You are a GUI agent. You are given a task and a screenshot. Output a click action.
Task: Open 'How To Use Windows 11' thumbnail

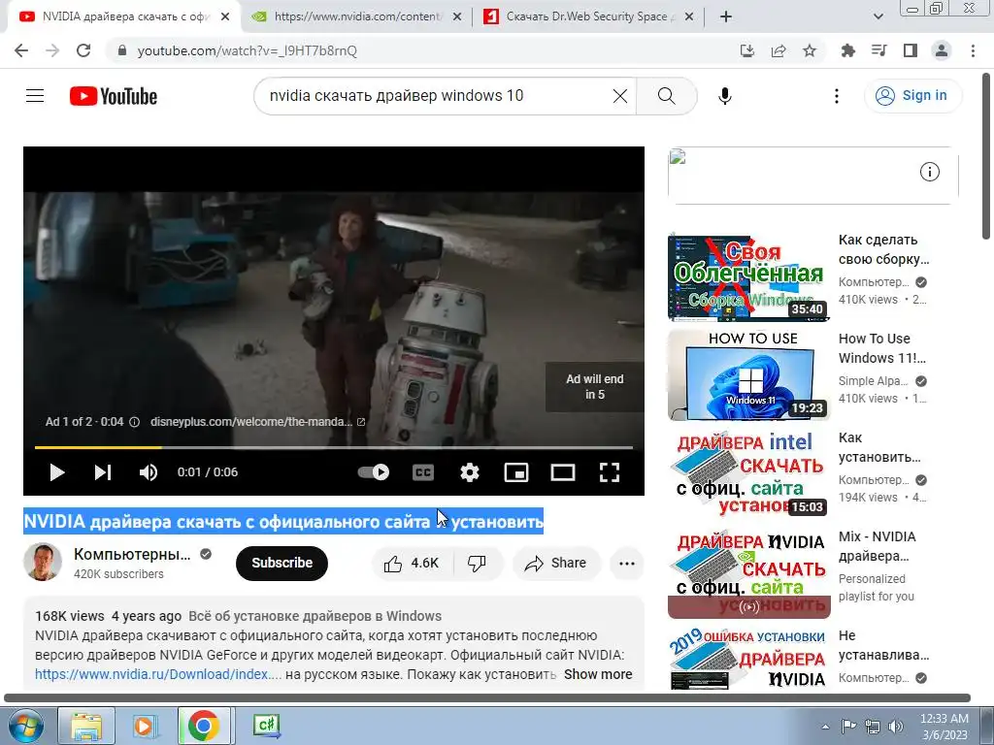tap(748, 375)
